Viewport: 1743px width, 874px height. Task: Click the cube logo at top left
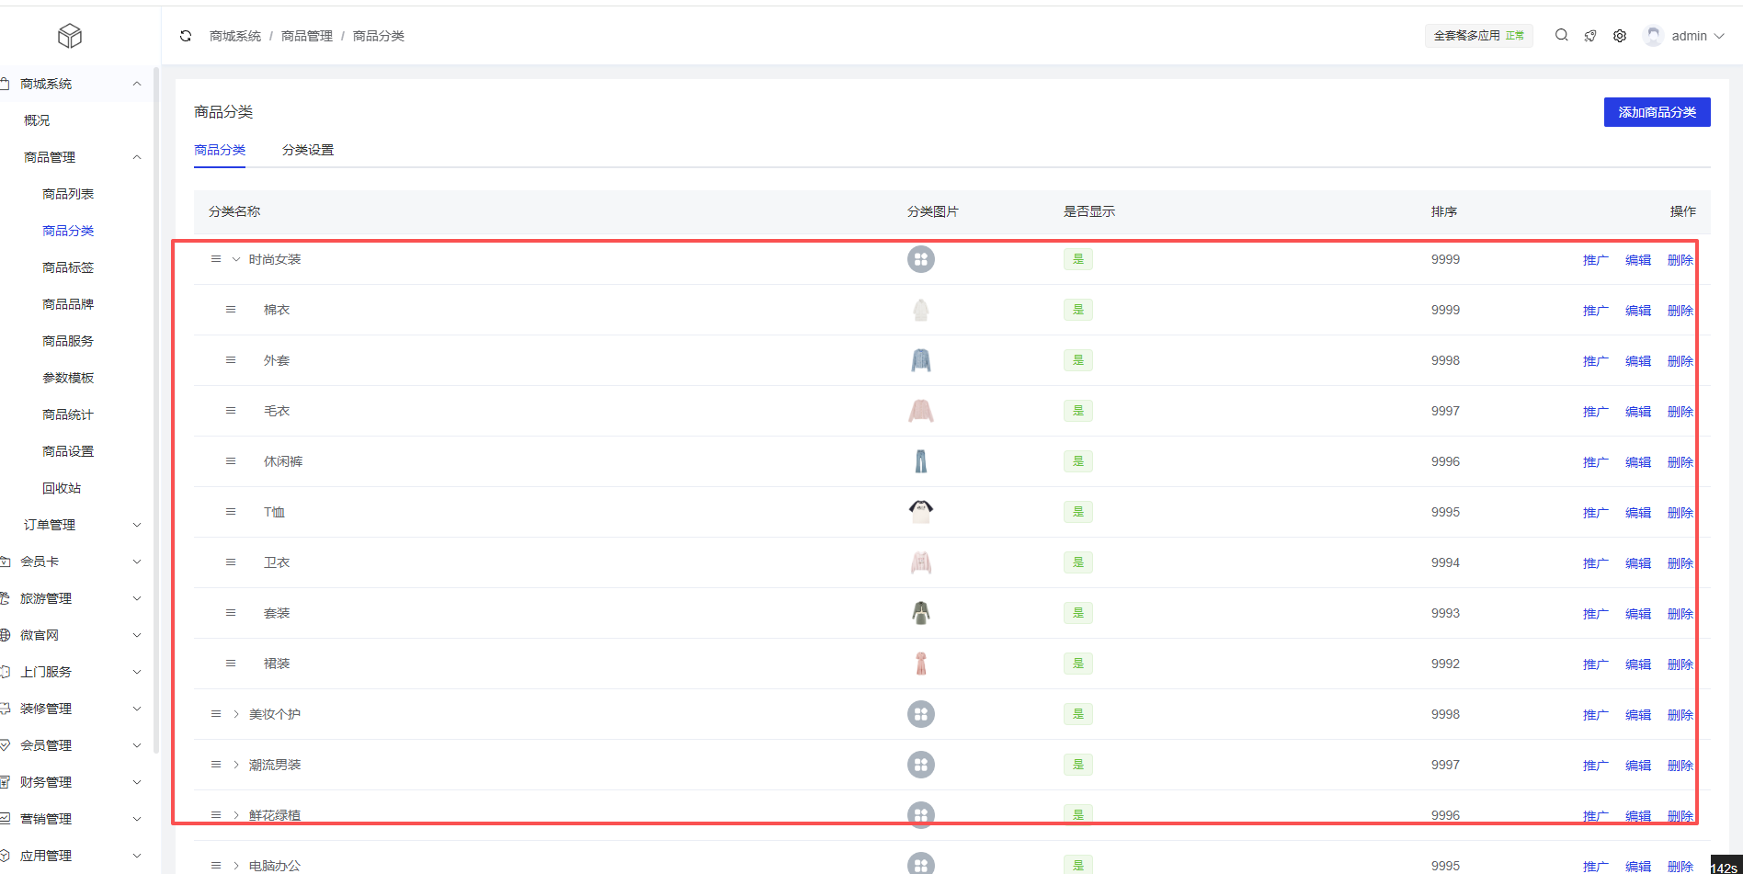coord(70,36)
